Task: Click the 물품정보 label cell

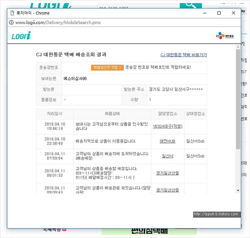Action: coord(49,100)
